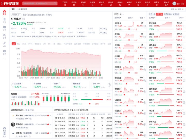Sort hot stocks by 金流

(x=130, y=18)
